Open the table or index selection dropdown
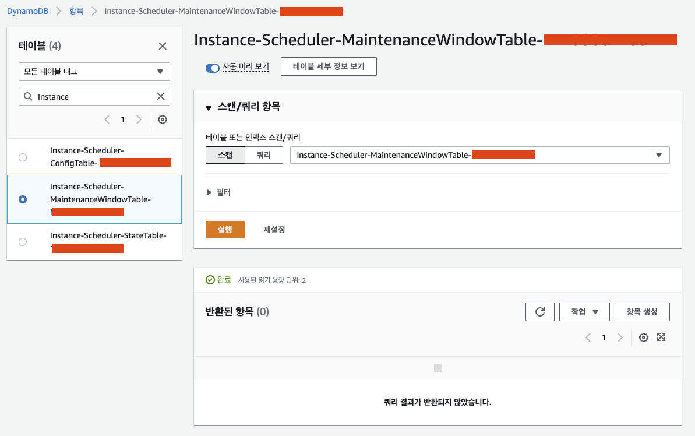Screen dimensions: 695x436 [479, 155]
